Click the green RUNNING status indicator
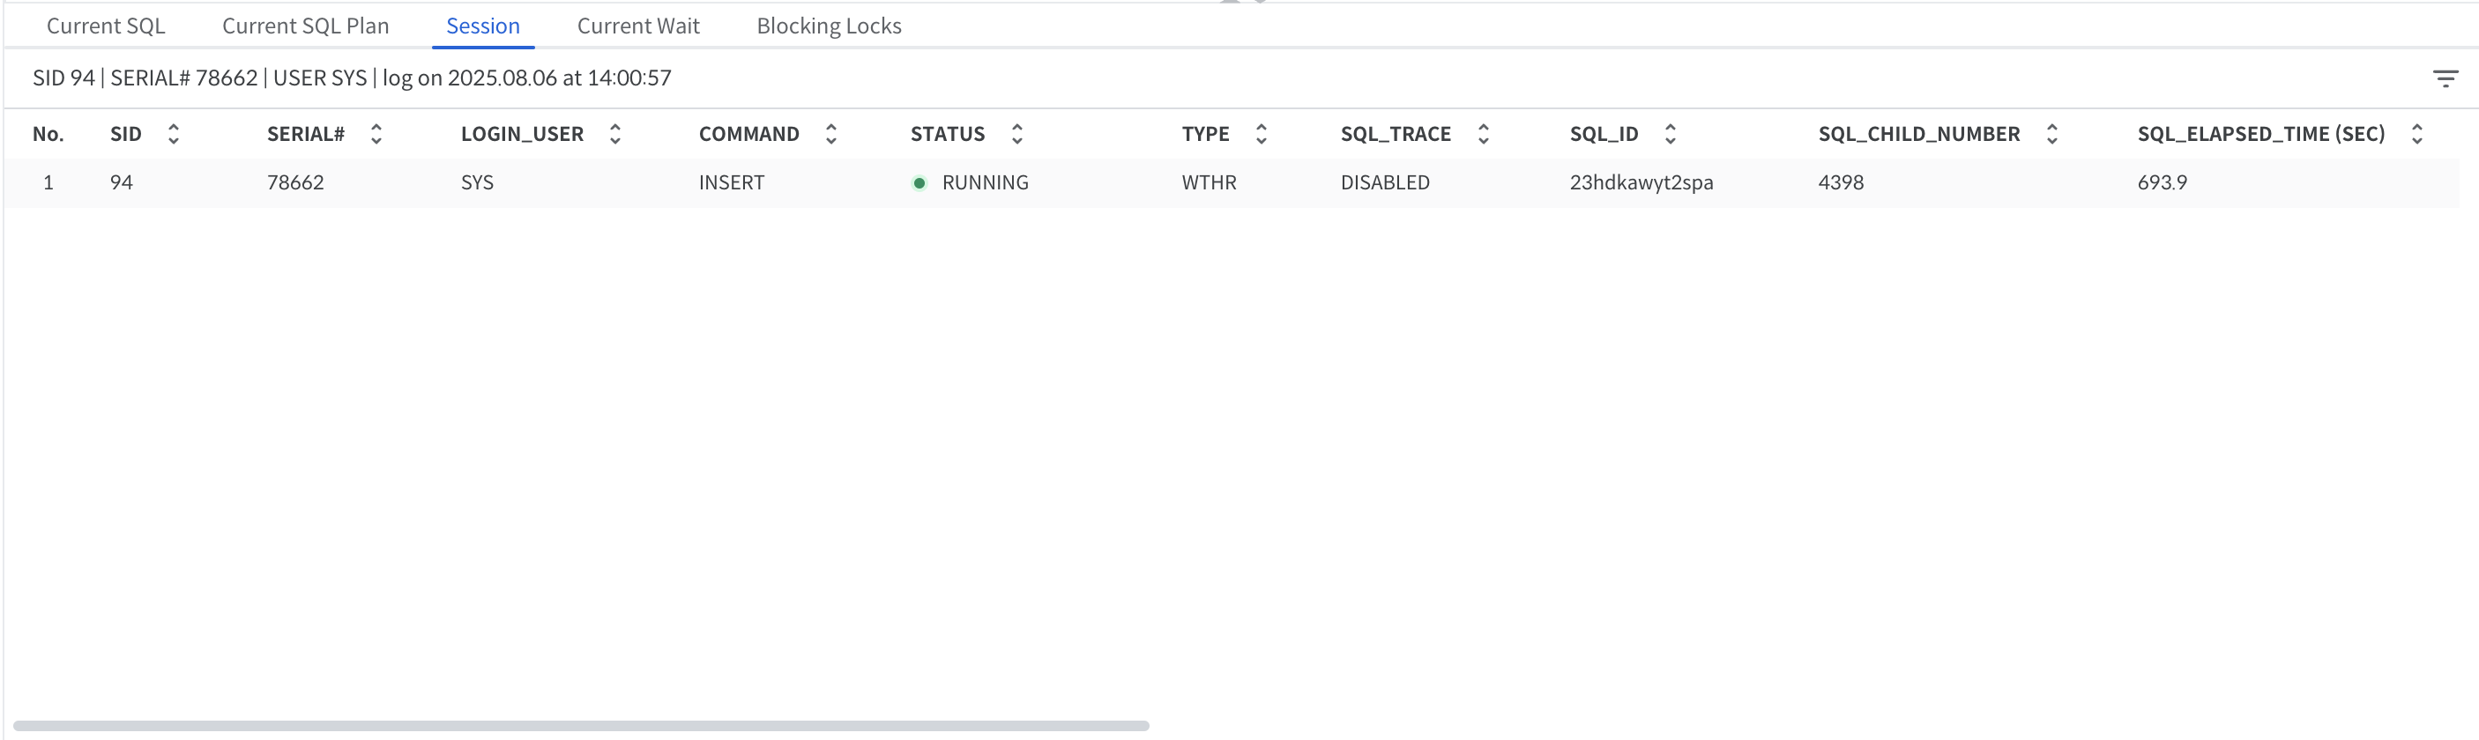 pos(919,182)
